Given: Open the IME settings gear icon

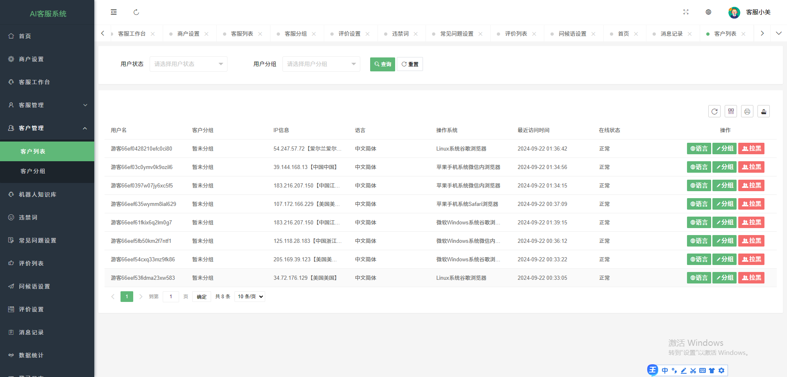Looking at the screenshot, I should [x=721, y=370].
